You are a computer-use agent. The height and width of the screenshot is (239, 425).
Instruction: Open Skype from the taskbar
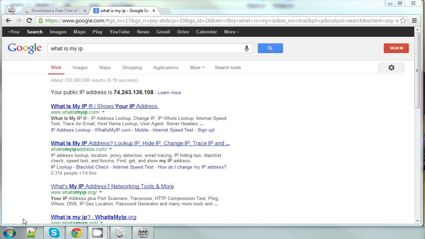click(x=54, y=233)
